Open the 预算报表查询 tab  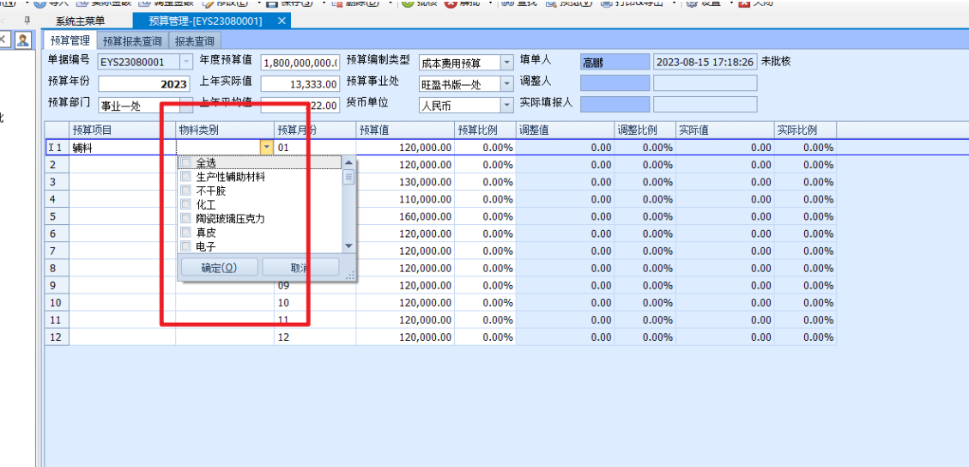click(x=132, y=41)
